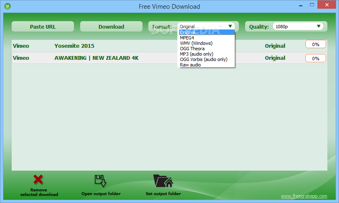
Task: Click Vimeo source label in AWAKENING row
Action: tap(21, 58)
